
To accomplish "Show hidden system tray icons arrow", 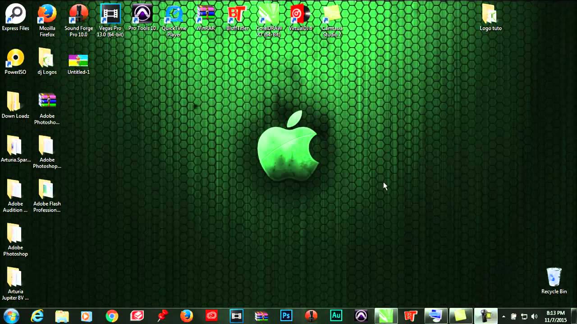I will [504, 316].
